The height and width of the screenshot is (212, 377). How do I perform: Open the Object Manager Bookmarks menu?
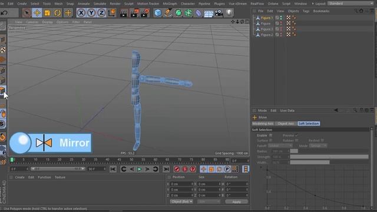click(321, 11)
